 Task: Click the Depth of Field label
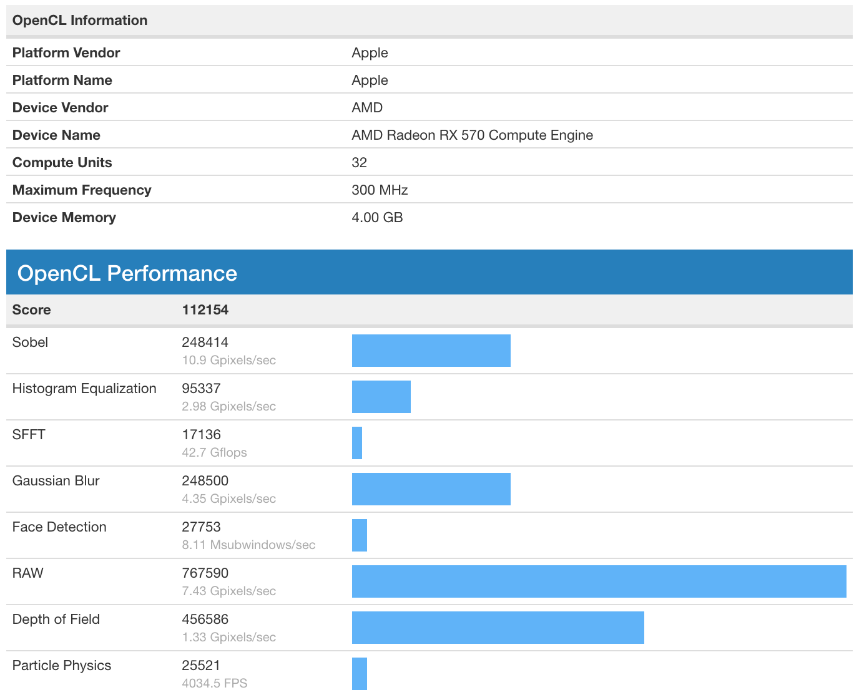[56, 619]
